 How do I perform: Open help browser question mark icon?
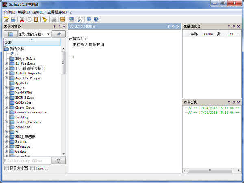(x=96, y=19)
